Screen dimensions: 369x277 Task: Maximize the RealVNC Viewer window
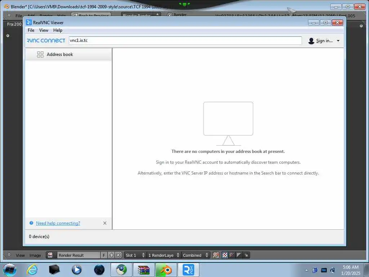click(325, 23)
